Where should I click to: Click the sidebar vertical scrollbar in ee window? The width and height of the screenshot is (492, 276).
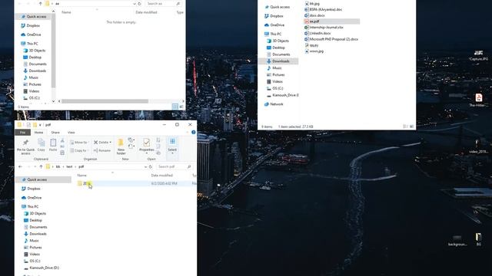53,51
